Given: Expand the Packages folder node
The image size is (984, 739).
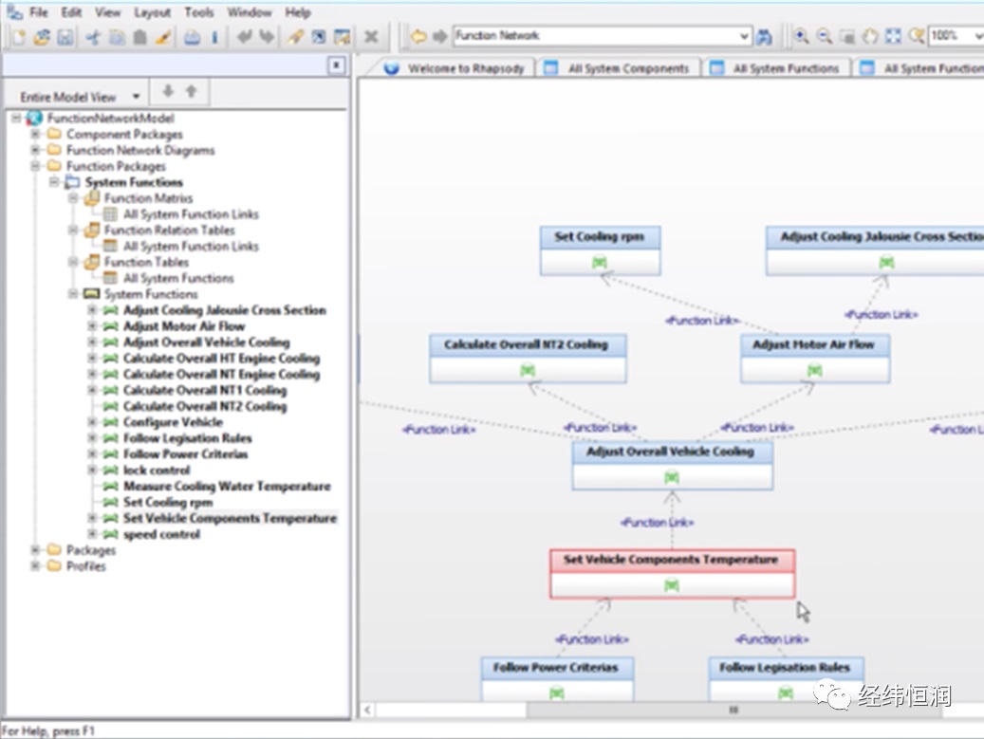Looking at the screenshot, I should [x=36, y=549].
